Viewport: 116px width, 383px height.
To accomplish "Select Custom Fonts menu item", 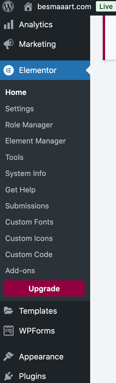I will pos(29,222).
